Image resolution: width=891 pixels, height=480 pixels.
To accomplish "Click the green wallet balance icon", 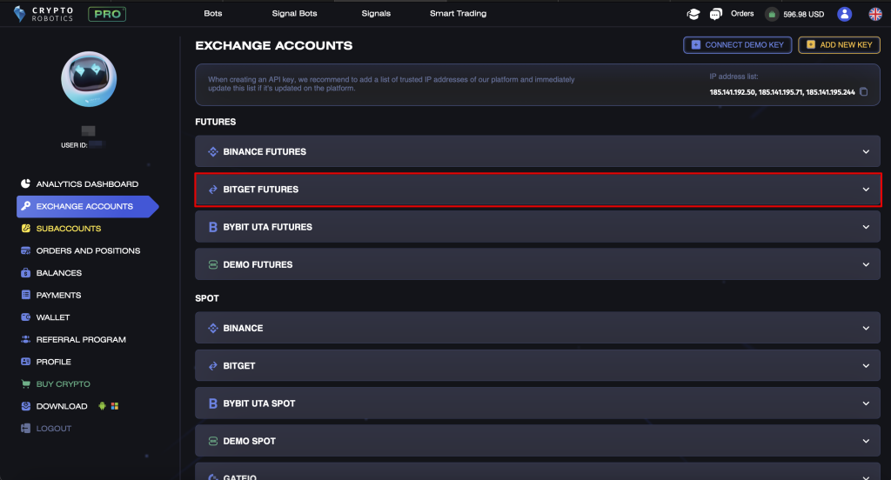I will (772, 14).
